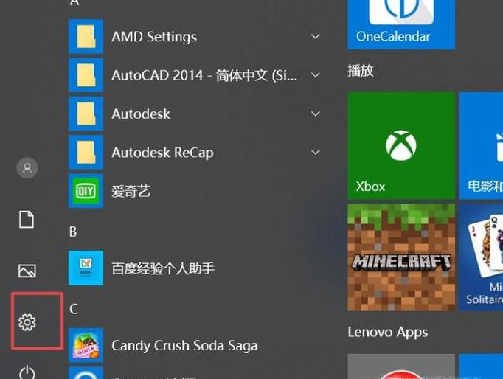Image resolution: width=503 pixels, height=379 pixels.
Task: Expand the Autodesk ReCap chevron
Action: pos(316,152)
